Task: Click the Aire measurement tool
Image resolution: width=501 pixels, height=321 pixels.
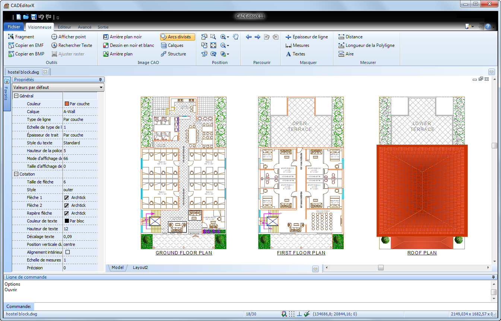Action: 346,54
